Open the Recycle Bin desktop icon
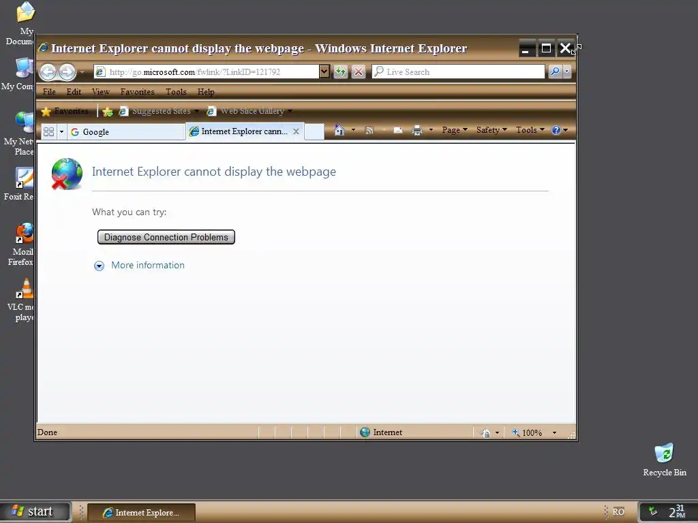Screen dimensions: 698x523 pyautogui.click(x=665, y=460)
